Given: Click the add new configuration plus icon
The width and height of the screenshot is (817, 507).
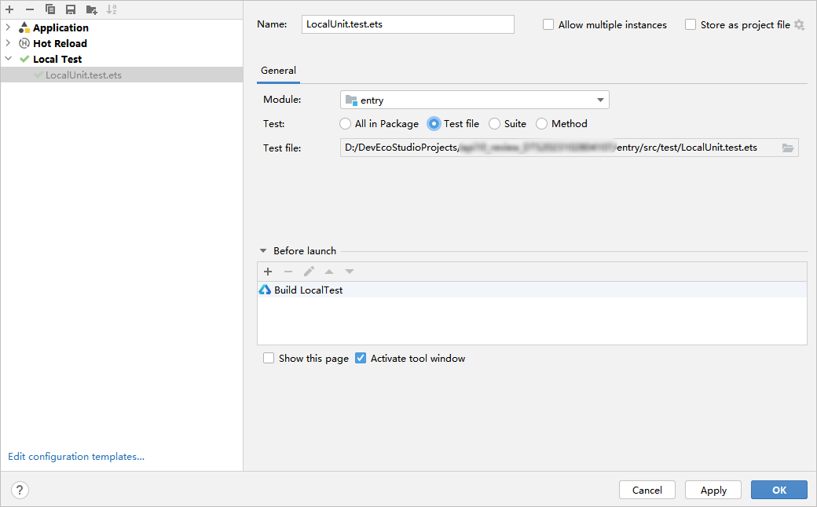Looking at the screenshot, I should click(x=9, y=9).
